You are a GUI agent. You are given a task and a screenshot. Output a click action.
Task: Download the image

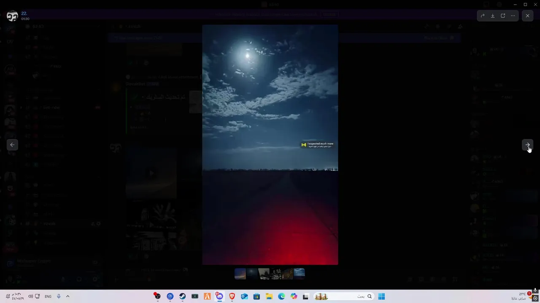pyautogui.click(x=492, y=16)
